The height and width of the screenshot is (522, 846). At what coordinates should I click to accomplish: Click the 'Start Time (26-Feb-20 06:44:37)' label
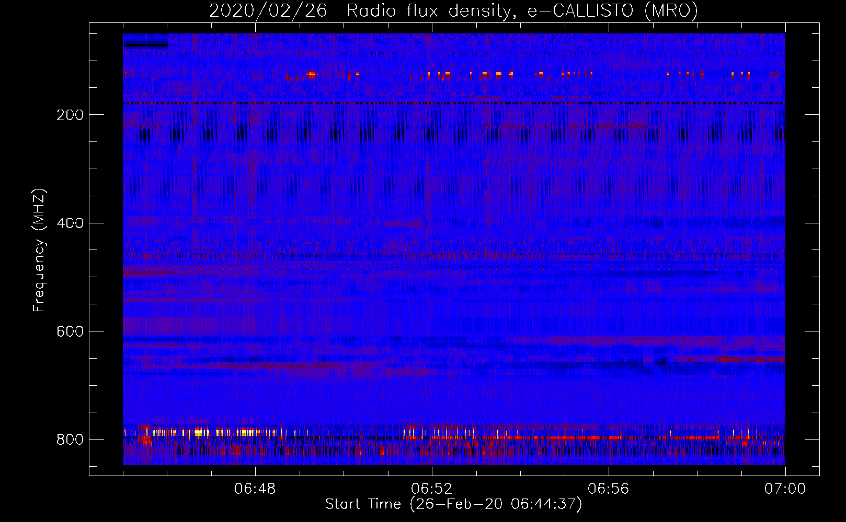click(x=453, y=504)
